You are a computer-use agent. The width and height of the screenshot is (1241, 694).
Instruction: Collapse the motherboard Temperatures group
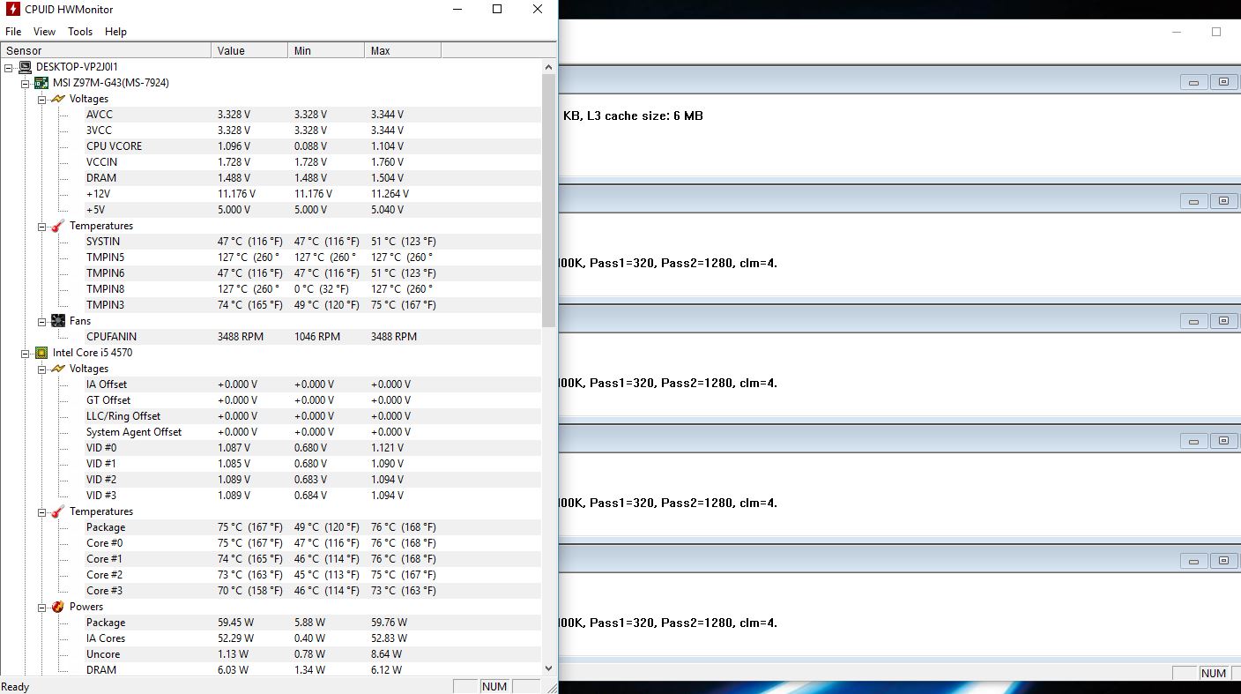coord(42,226)
